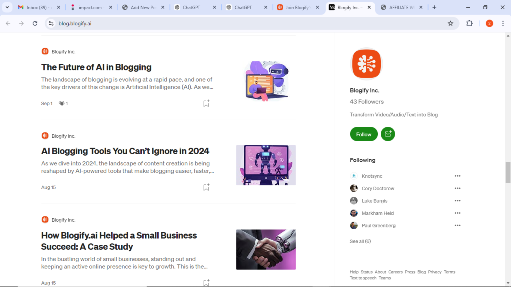
Task: Click the Privacy footer link
Action: 435,272
